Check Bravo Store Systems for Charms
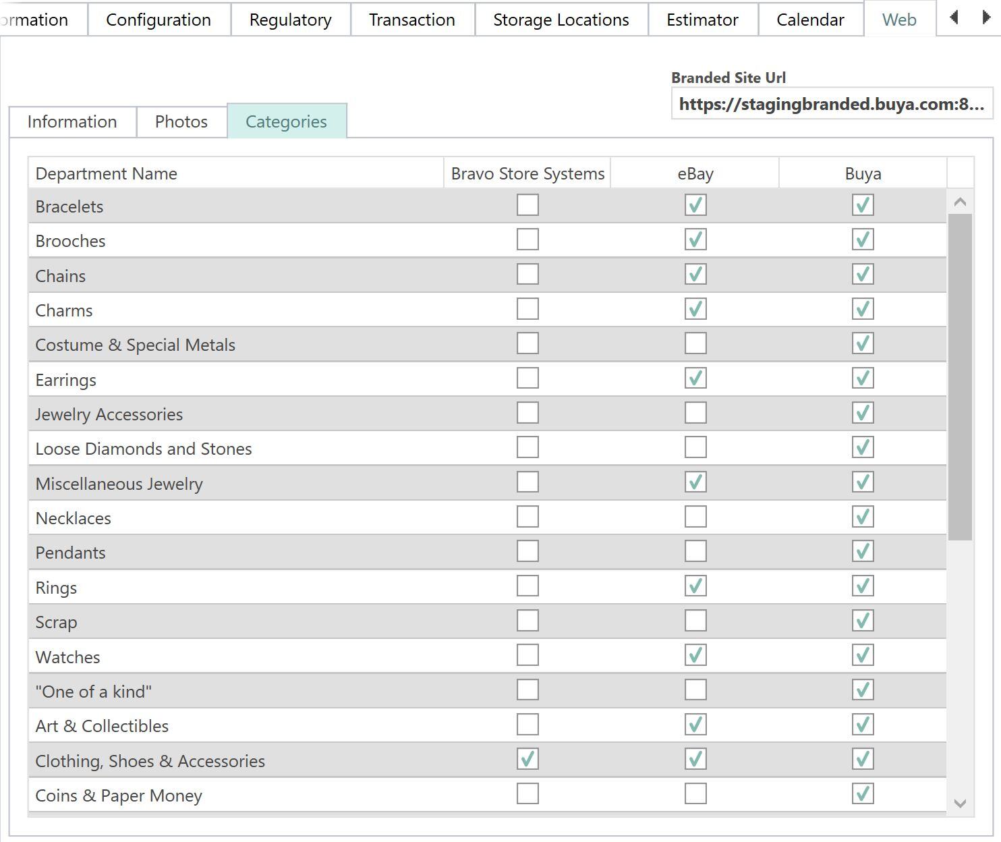Screen dimensions: 1001x842 pos(527,309)
